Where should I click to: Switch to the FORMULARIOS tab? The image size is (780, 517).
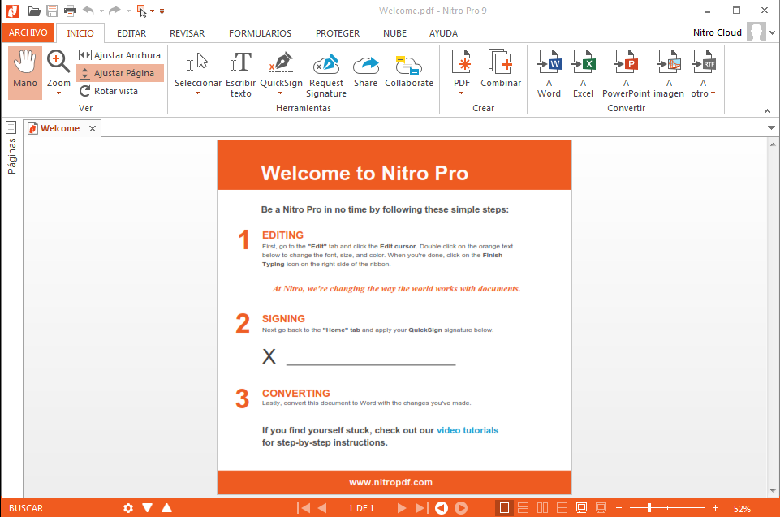[261, 33]
